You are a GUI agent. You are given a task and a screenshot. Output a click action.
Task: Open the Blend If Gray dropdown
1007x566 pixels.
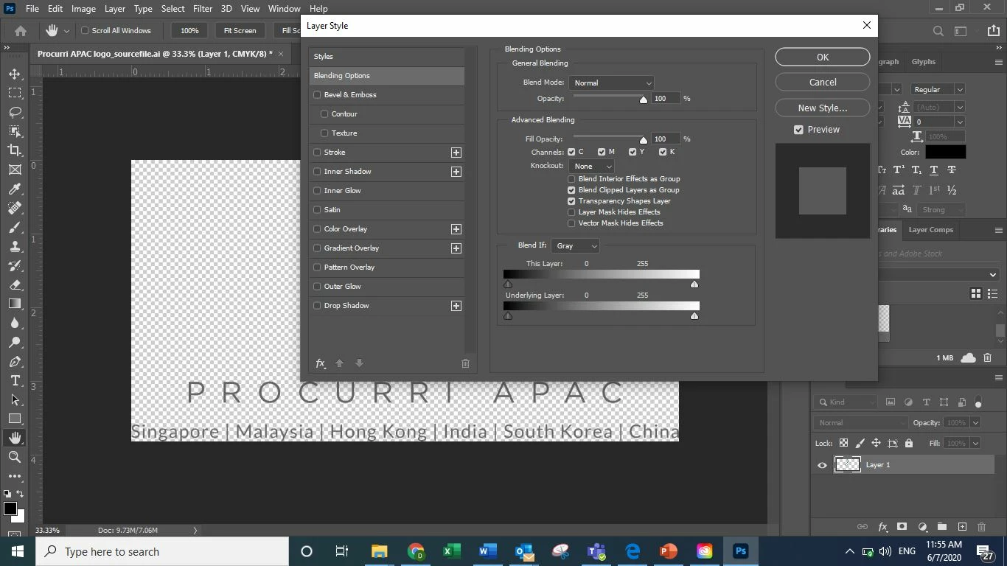(x=575, y=246)
